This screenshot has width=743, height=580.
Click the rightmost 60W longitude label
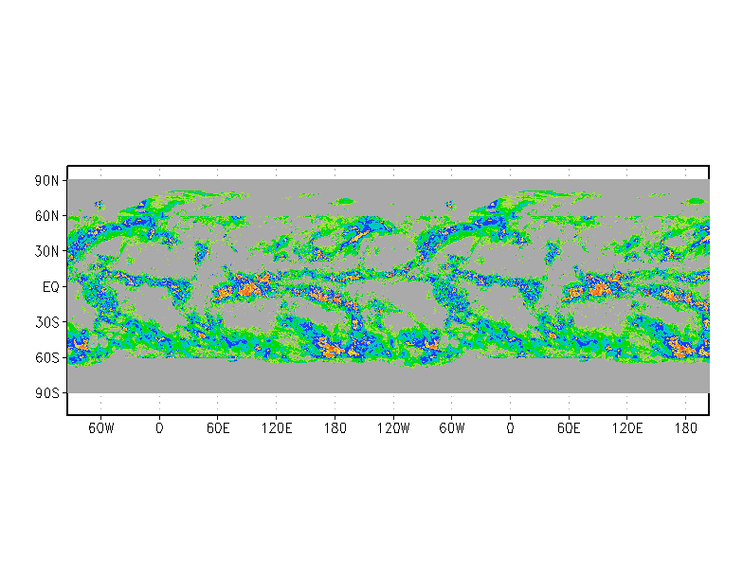[x=452, y=428]
